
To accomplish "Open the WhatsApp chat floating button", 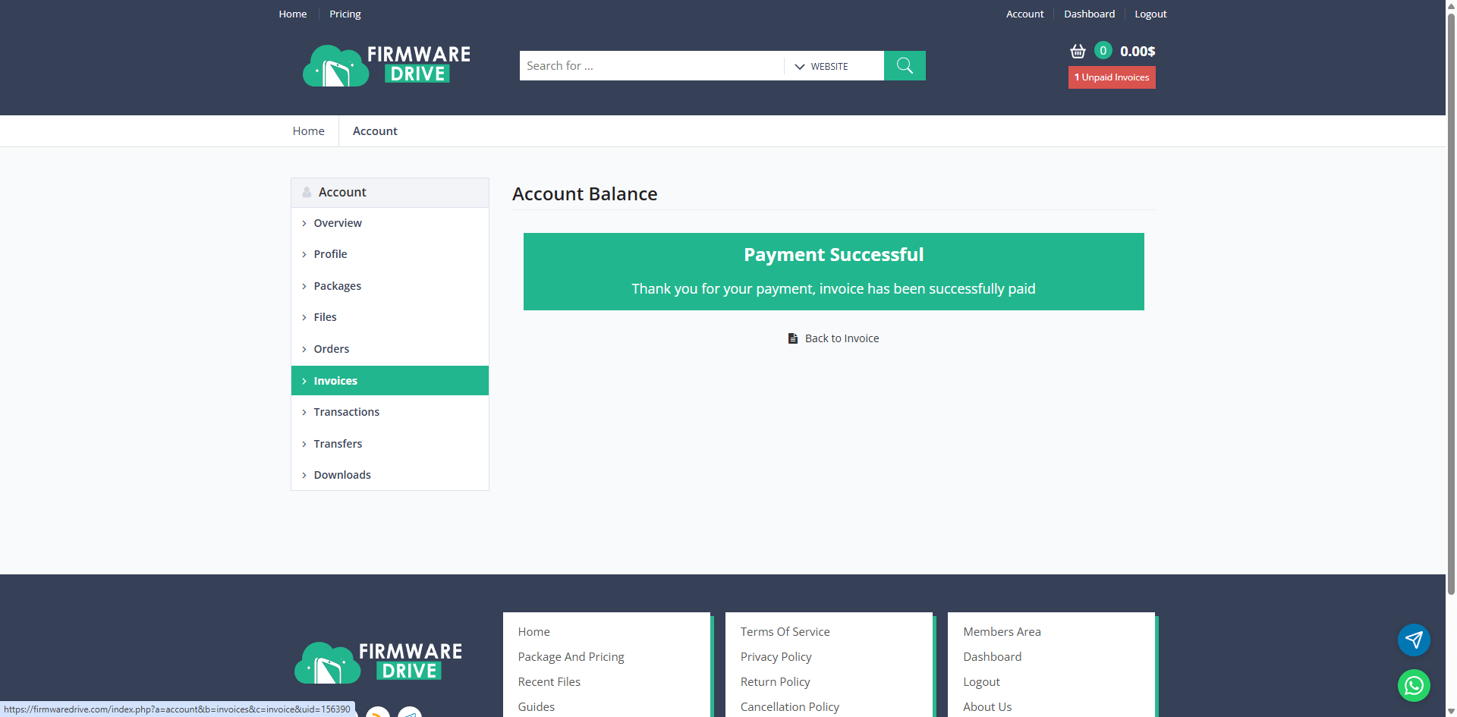I will coord(1414,685).
